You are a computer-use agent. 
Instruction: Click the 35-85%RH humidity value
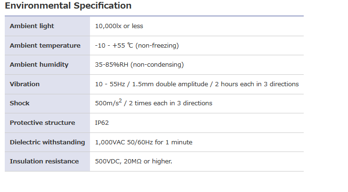tap(112, 65)
